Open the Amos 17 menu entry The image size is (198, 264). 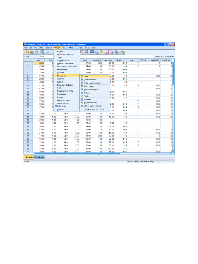pos(67,109)
